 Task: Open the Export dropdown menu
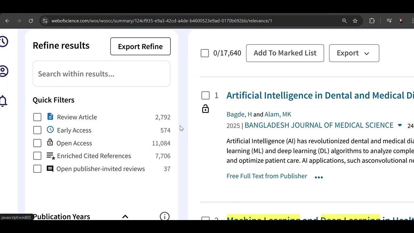tap(354, 53)
